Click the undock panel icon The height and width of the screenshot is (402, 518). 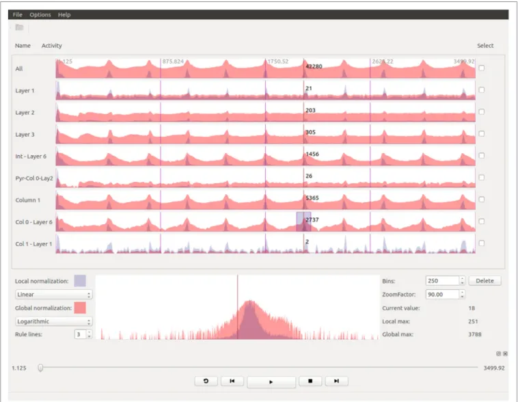pyautogui.click(x=498, y=353)
